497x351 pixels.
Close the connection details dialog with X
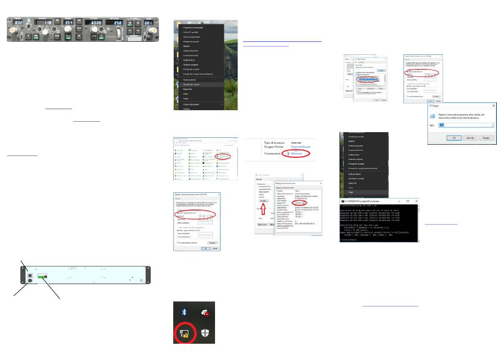coord(321,183)
